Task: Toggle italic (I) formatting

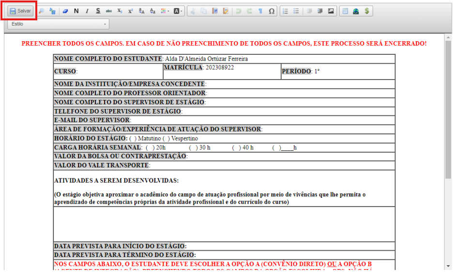Action: pos(87,11)
